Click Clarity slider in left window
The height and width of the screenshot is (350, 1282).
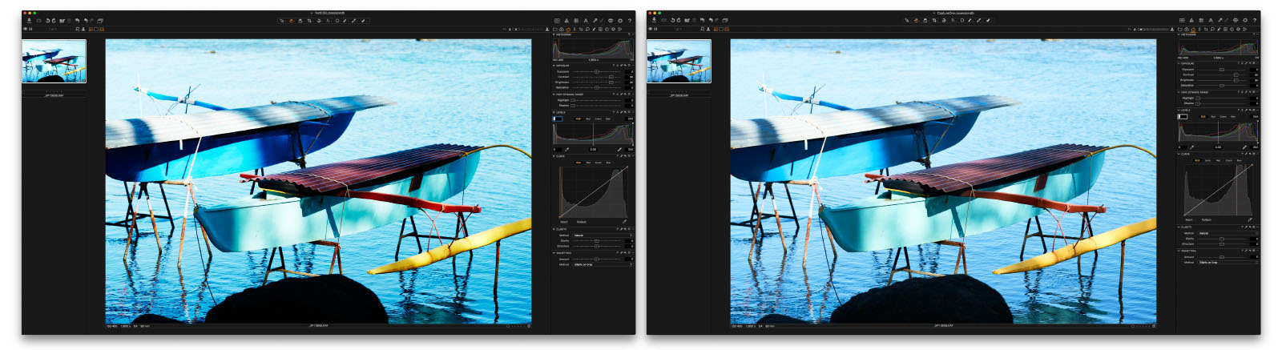pyautogui.click(x=596, y=240)
